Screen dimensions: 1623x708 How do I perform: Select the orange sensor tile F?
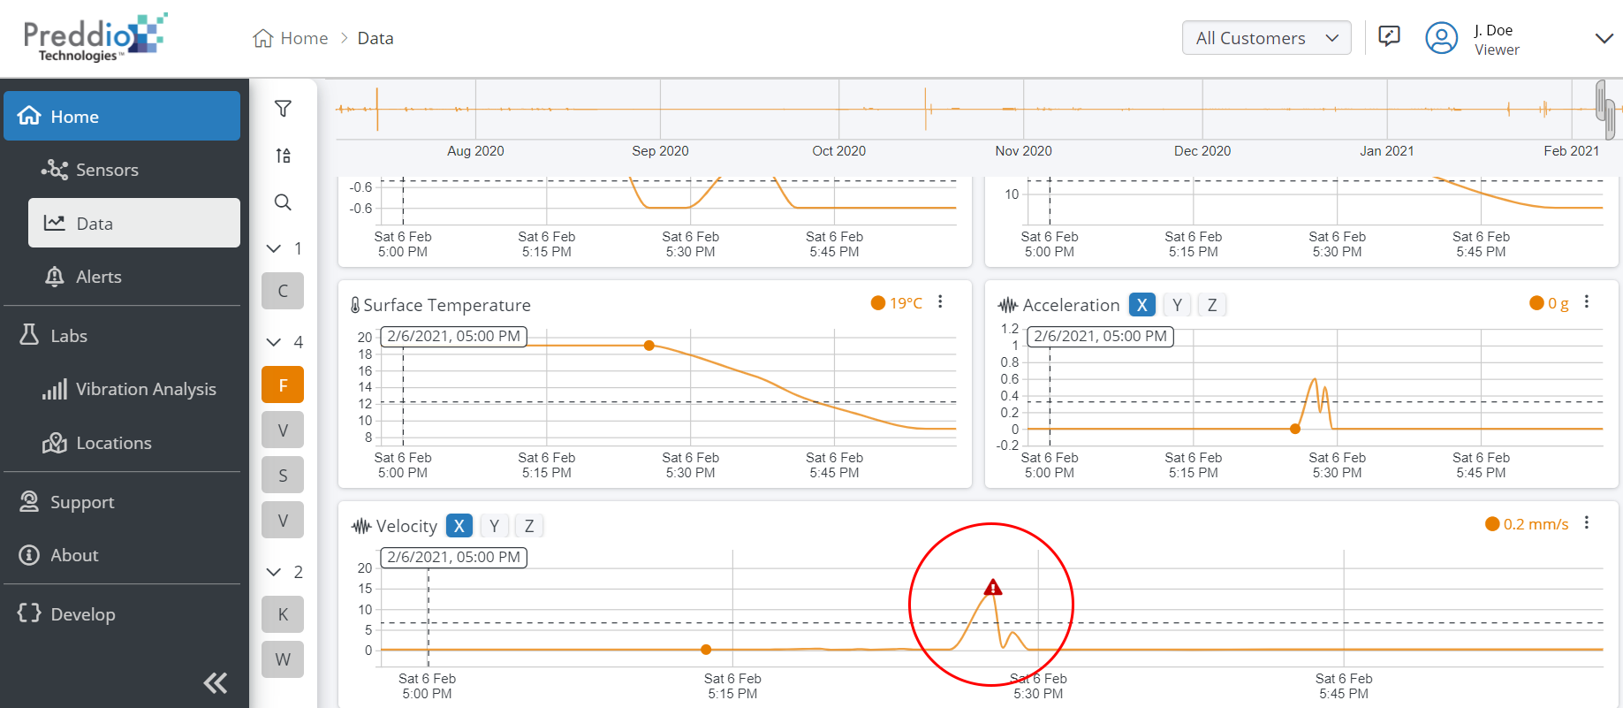point(283,385)
